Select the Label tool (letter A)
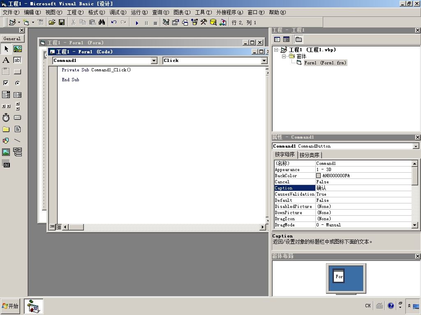 tap(6, 60)
